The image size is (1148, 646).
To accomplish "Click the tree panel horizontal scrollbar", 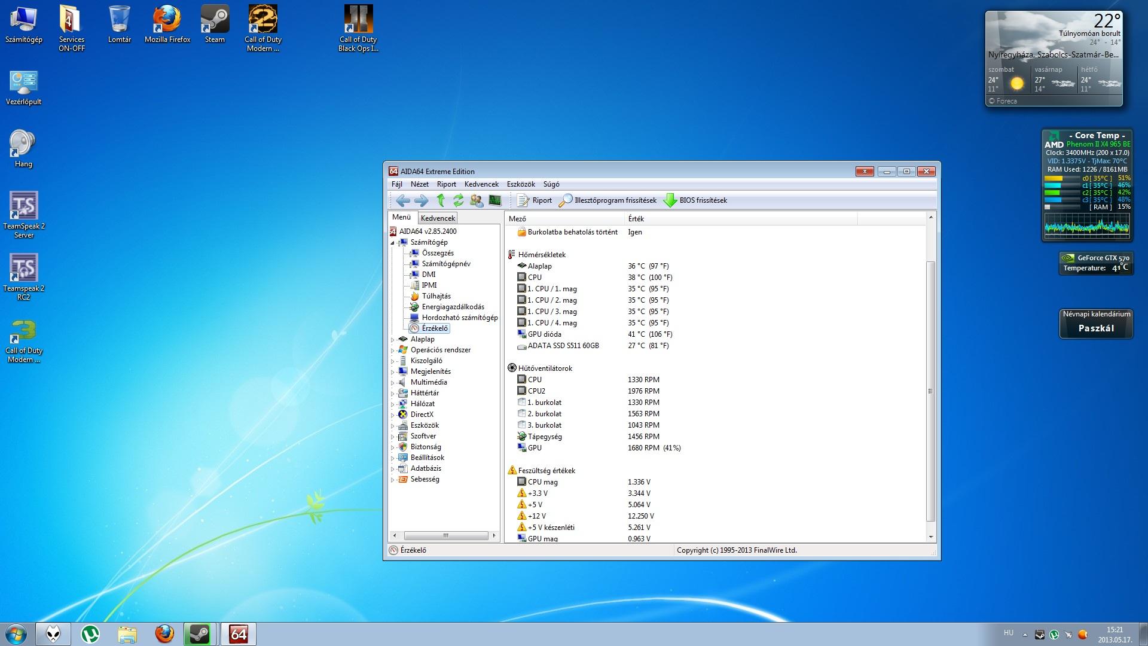I will pyautogui.click(x=445, y=536).
